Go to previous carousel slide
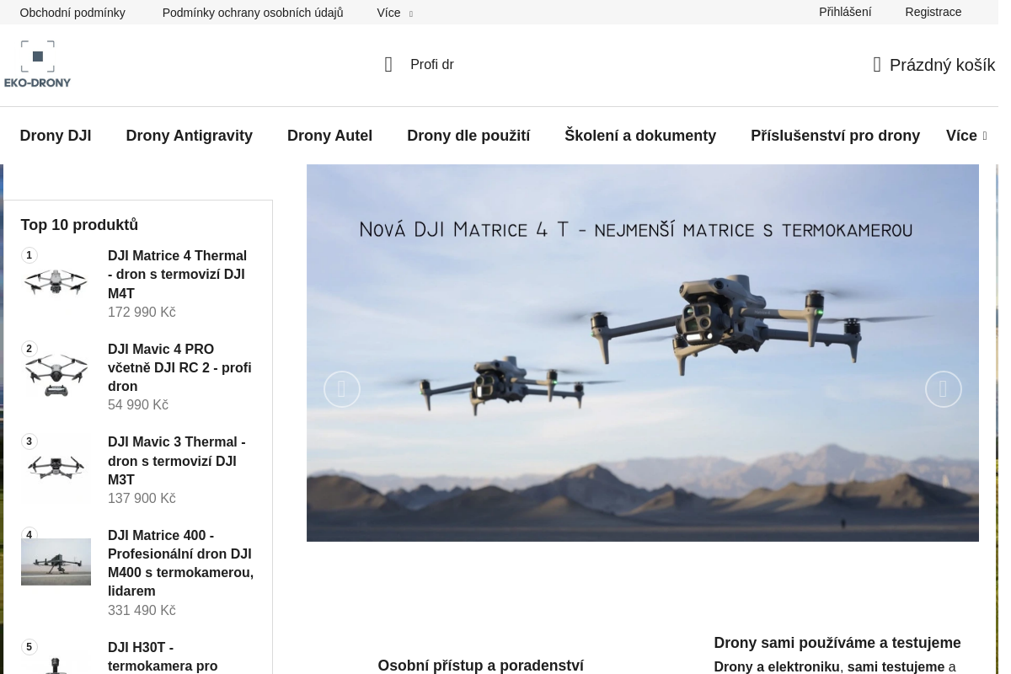 342,389
